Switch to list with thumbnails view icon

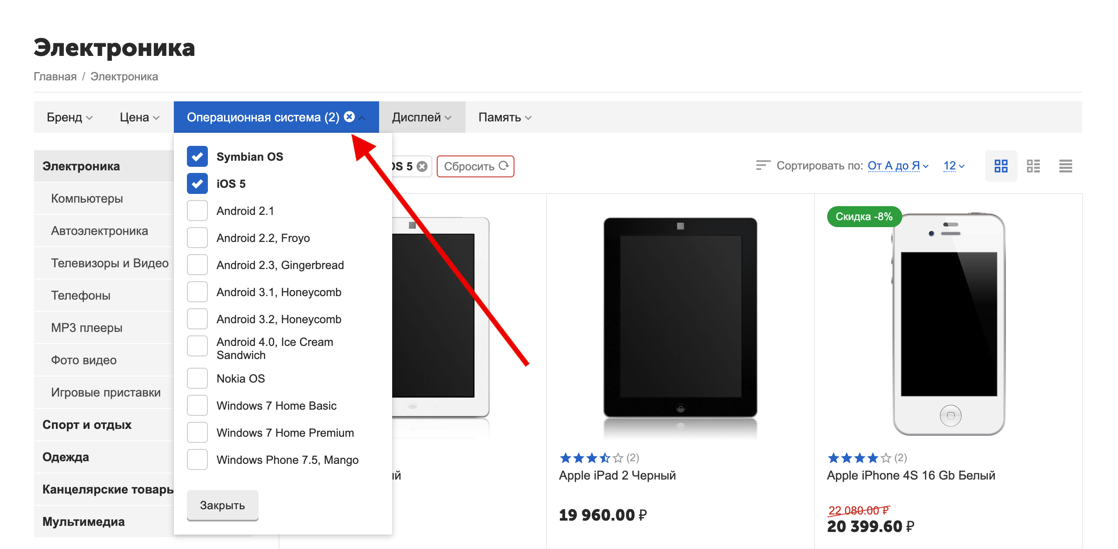point(1033,166)
